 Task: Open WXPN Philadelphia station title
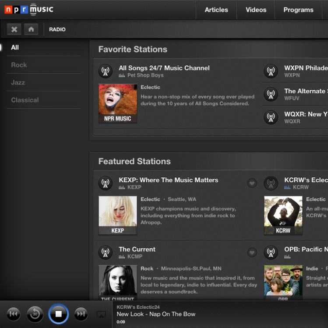coord(306,68)
